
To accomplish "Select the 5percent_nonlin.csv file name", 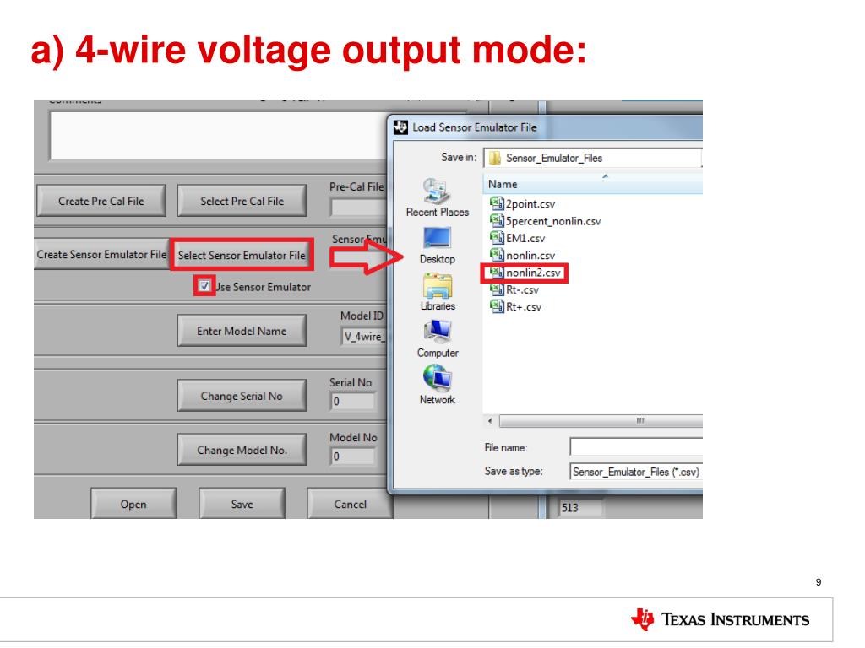I will pyautogui.click(x=553, y=221).
